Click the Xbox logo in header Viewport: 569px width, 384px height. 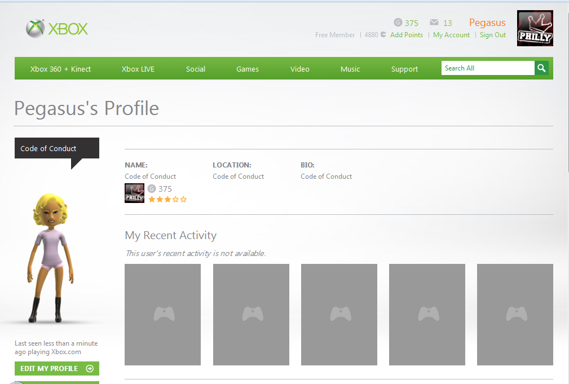[x=57, y=29]
